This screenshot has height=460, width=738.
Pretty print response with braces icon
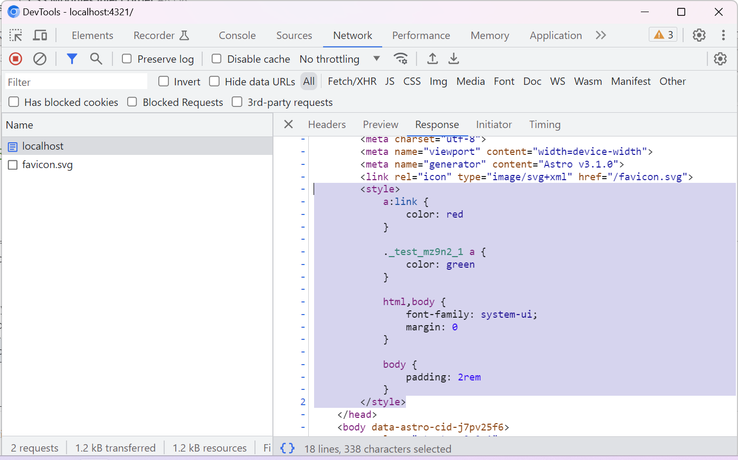tap(287, 448)
